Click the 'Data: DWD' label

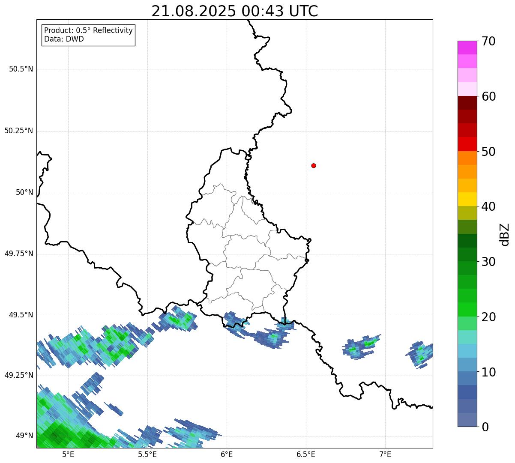click(x=64, y=39)
